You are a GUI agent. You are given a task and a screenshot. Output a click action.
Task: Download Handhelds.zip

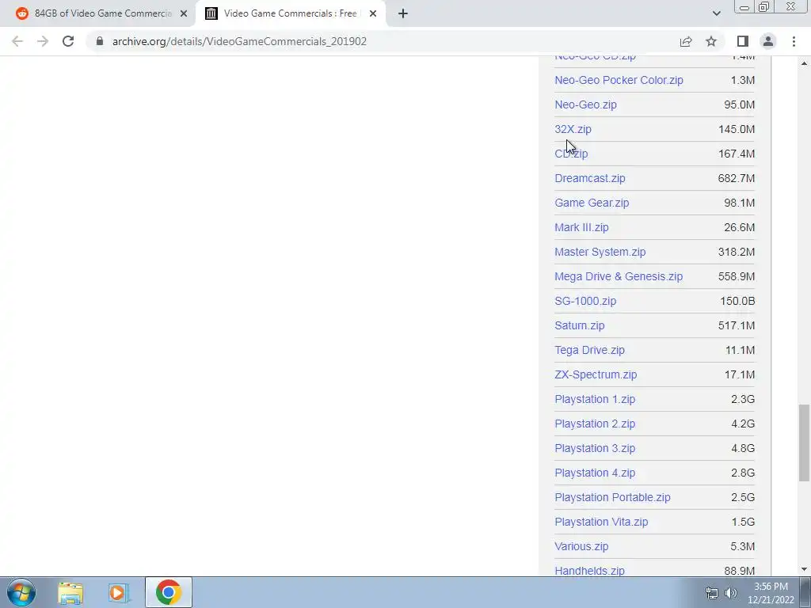point(589,571)
